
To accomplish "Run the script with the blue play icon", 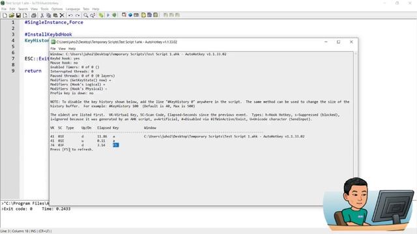I will point(108,15).
